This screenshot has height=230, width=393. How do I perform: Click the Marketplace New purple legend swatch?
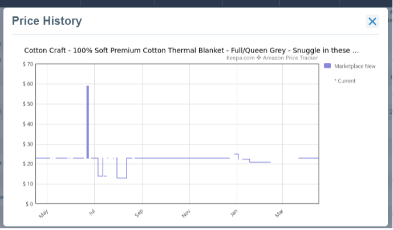327,66
